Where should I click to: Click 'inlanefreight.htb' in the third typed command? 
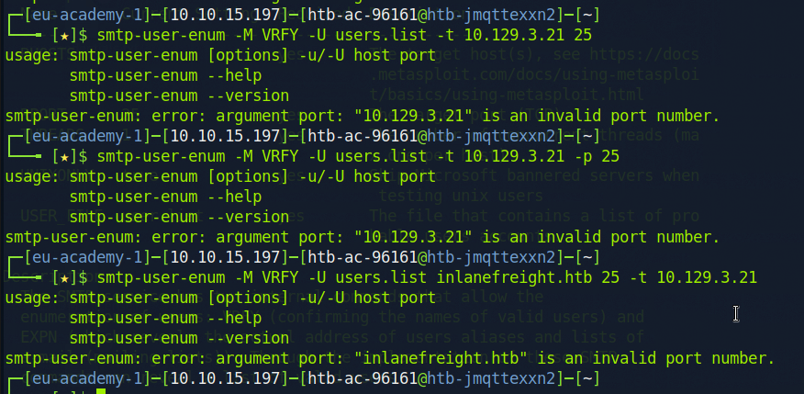point(514,277)
